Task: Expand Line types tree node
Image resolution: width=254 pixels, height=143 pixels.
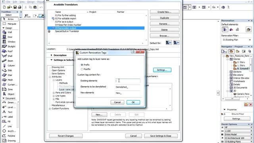Action: [54, 96]
